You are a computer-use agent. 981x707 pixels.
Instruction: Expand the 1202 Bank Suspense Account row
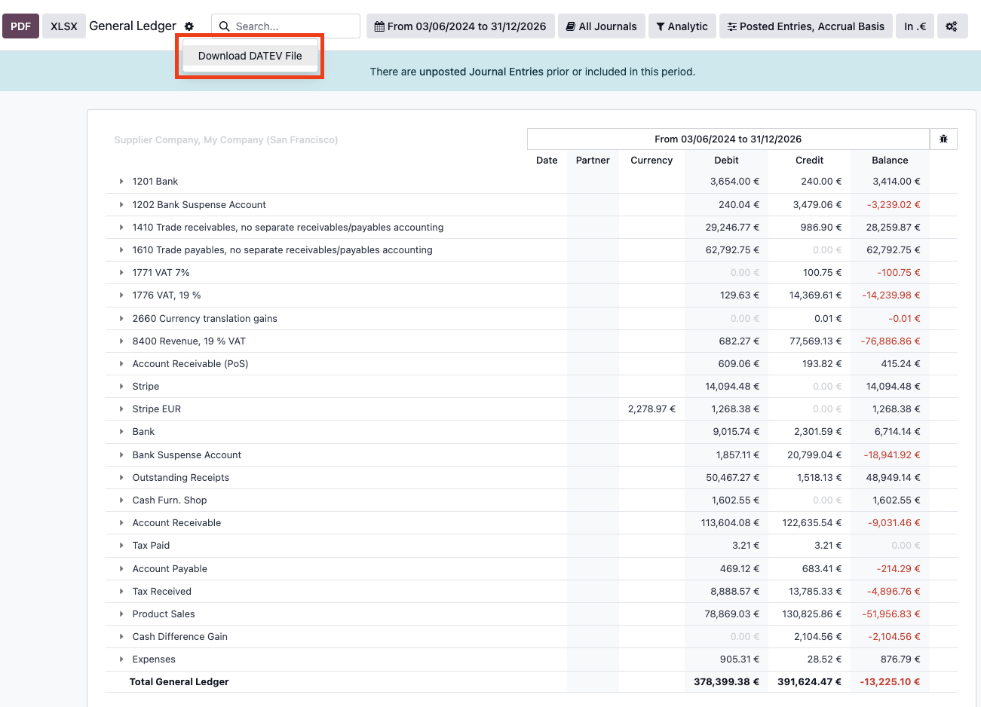121,204
